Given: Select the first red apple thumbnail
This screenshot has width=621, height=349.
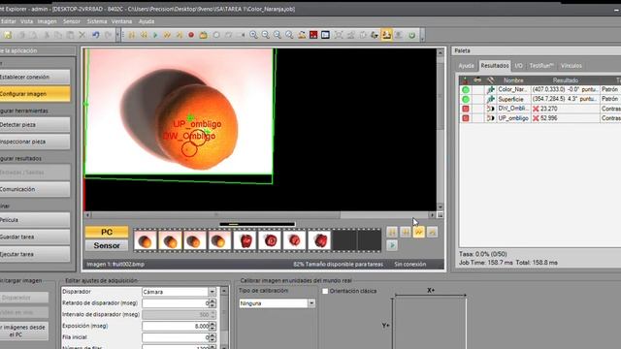Looking at the screenshot, I should pos(245,240).
